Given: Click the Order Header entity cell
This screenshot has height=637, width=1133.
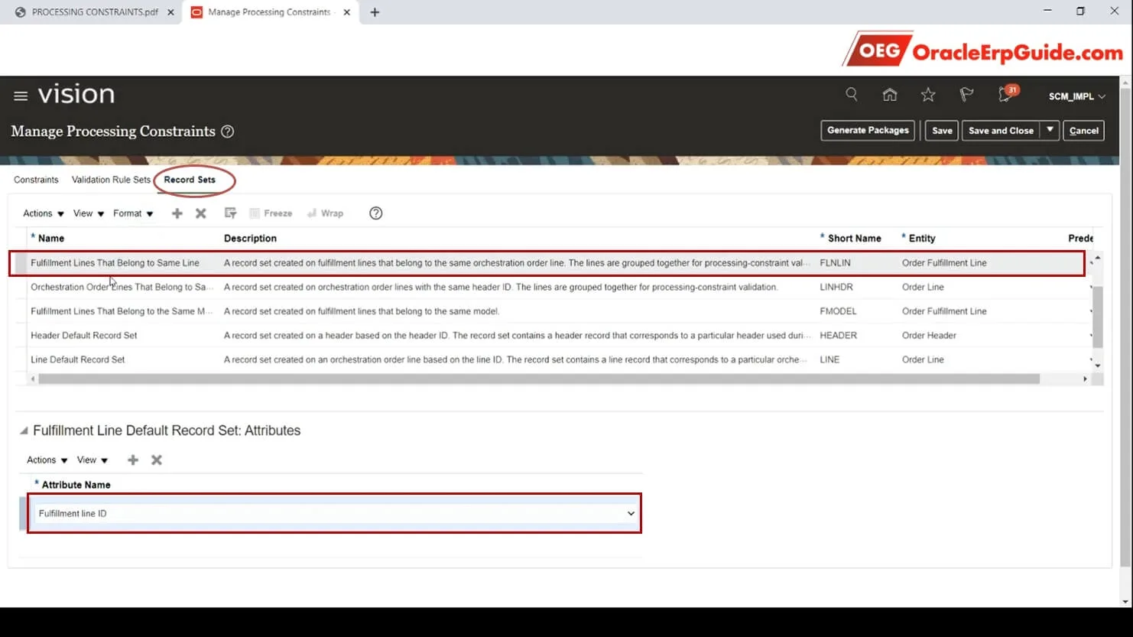Looking at the screenshot, I should click(929, 335).
